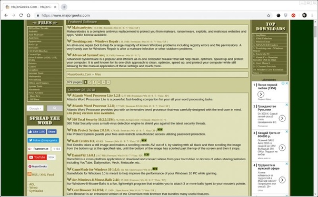Go to page 2 of listings
The image size is (318, 197).
[90, 82]
